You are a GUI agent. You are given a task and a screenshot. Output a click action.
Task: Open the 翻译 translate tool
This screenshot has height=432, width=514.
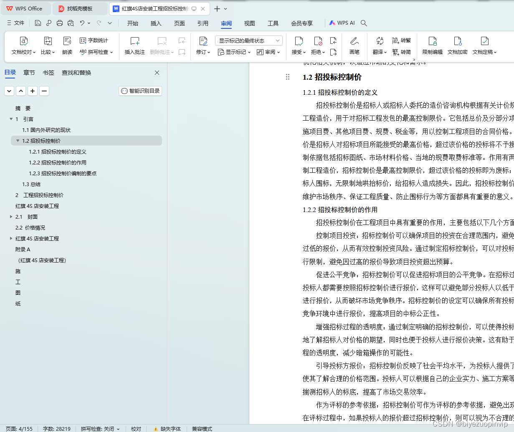[380, 46]
